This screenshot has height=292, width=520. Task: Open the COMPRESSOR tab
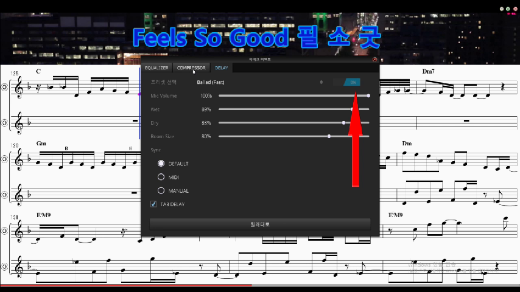click(x=191, y=68)
